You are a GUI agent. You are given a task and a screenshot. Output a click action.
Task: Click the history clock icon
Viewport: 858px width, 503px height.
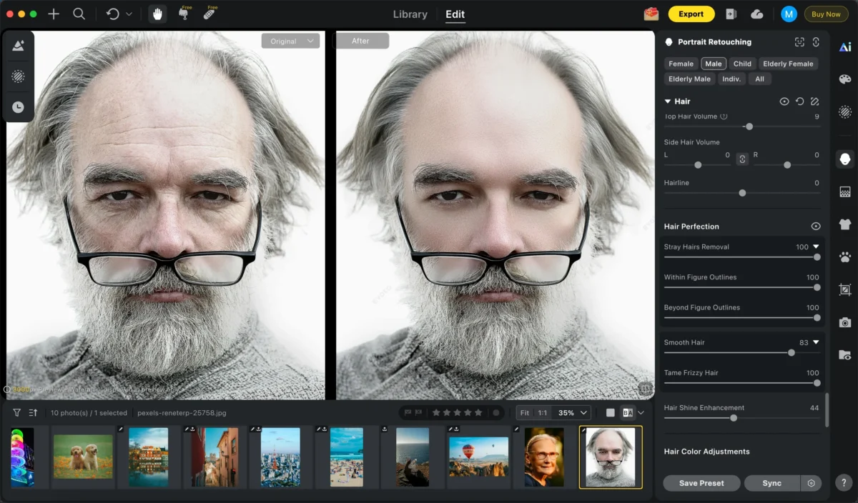point(19,107)
